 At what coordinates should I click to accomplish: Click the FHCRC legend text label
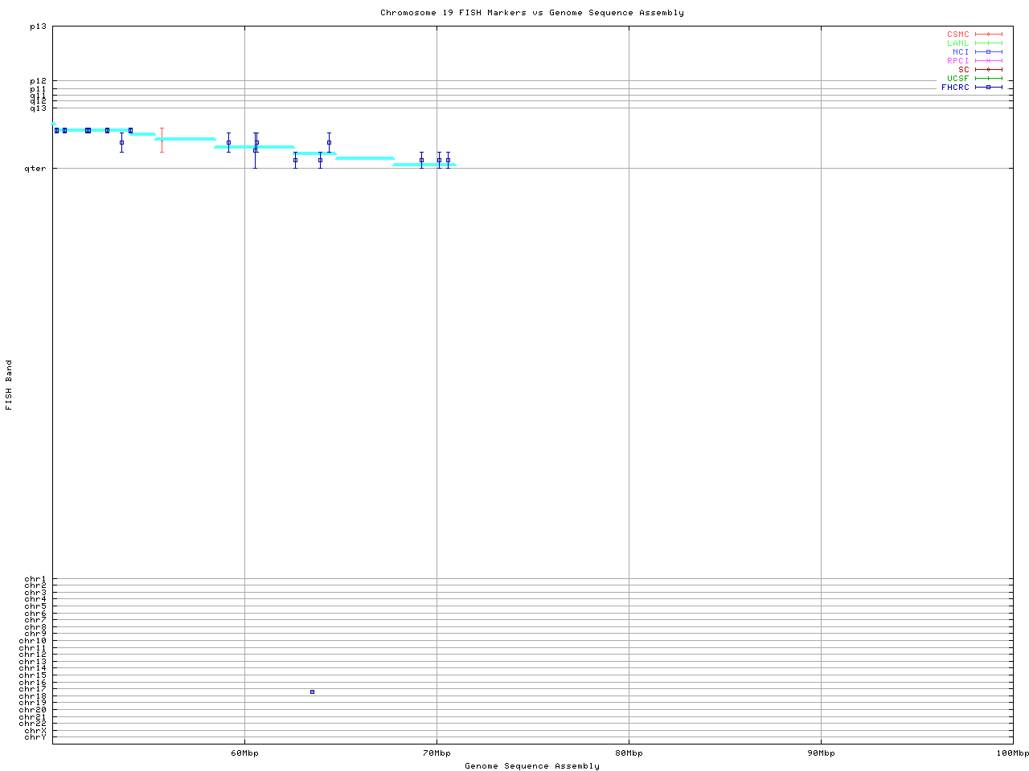pos(955,88)
